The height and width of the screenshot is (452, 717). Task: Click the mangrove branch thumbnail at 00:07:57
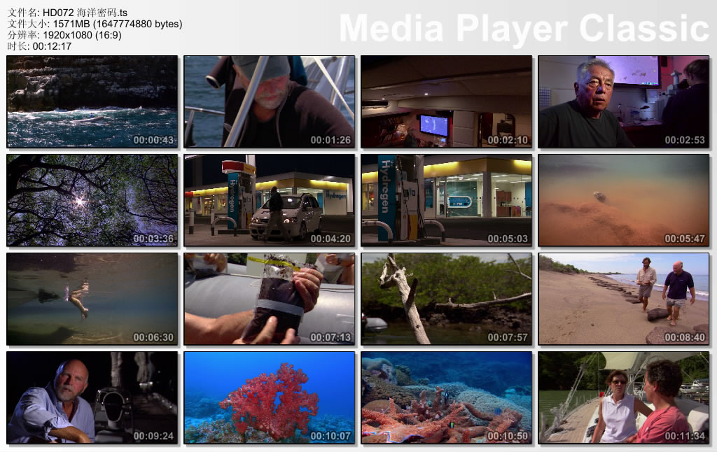coord(446,299)
